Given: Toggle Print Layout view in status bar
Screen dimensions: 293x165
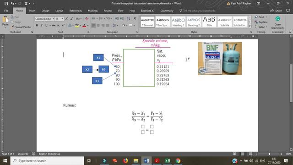Looking at the screenshot, I should 242,154.
